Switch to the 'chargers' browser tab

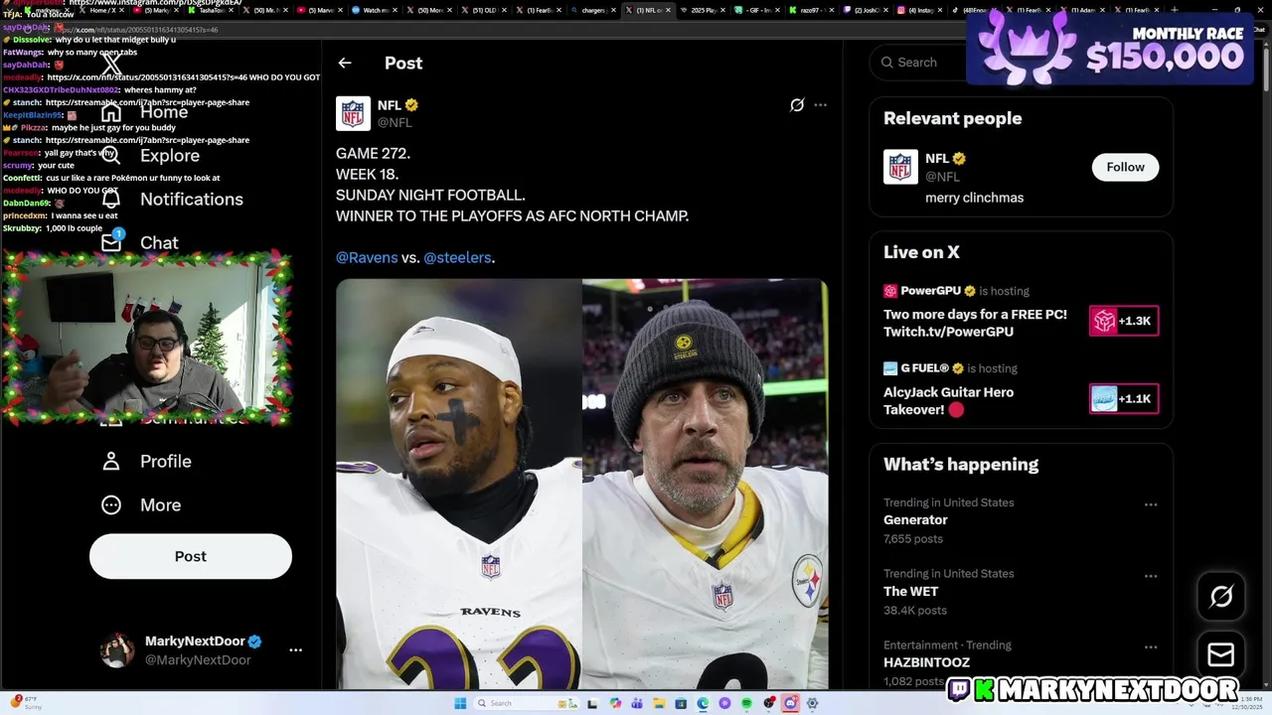point(593,10)
